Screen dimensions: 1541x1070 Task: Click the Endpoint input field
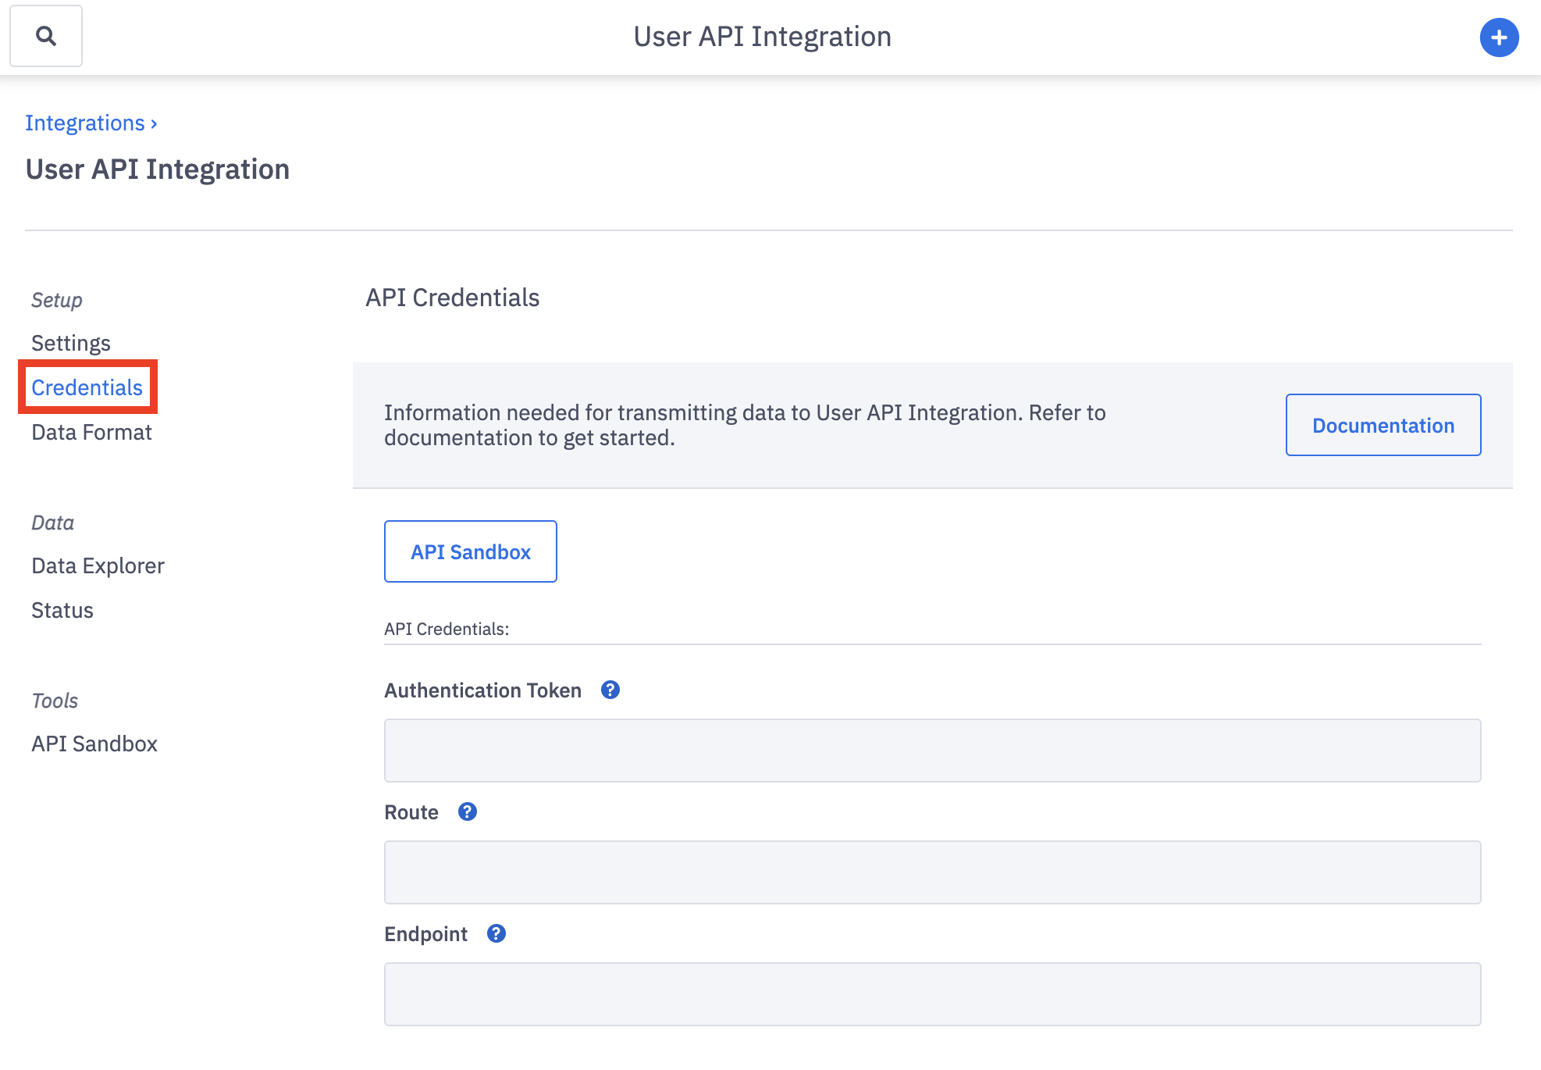point(932,994)
